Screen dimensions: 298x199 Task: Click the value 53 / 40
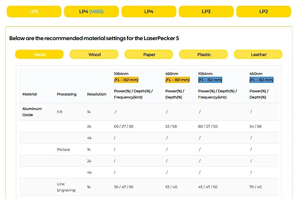coord(171,187)
